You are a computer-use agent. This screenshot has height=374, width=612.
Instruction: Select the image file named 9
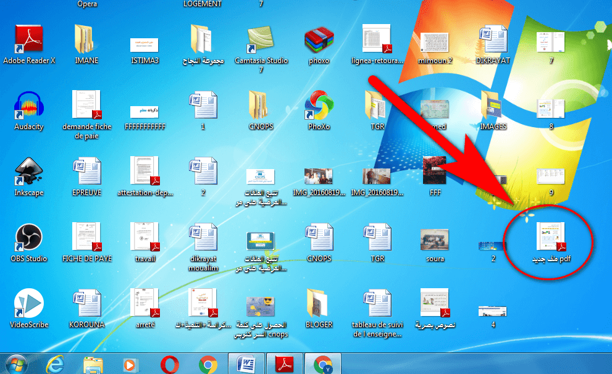pos(550,177)
